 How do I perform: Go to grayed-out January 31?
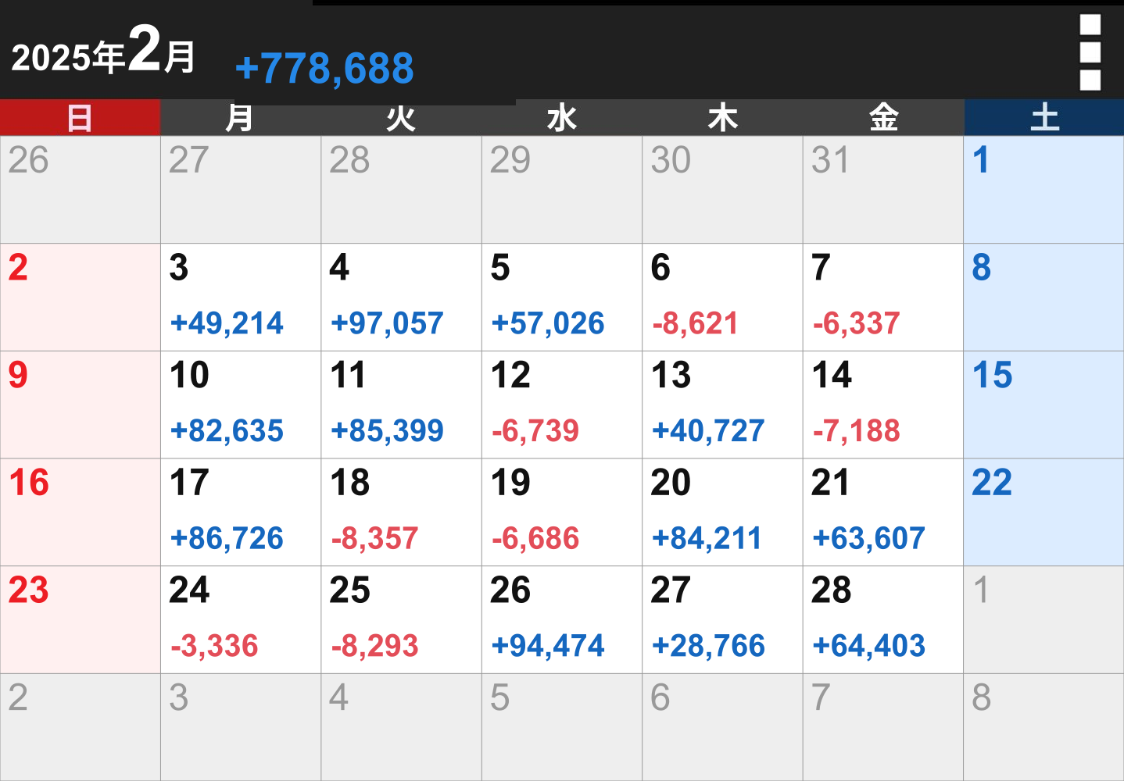coord(883,190)
